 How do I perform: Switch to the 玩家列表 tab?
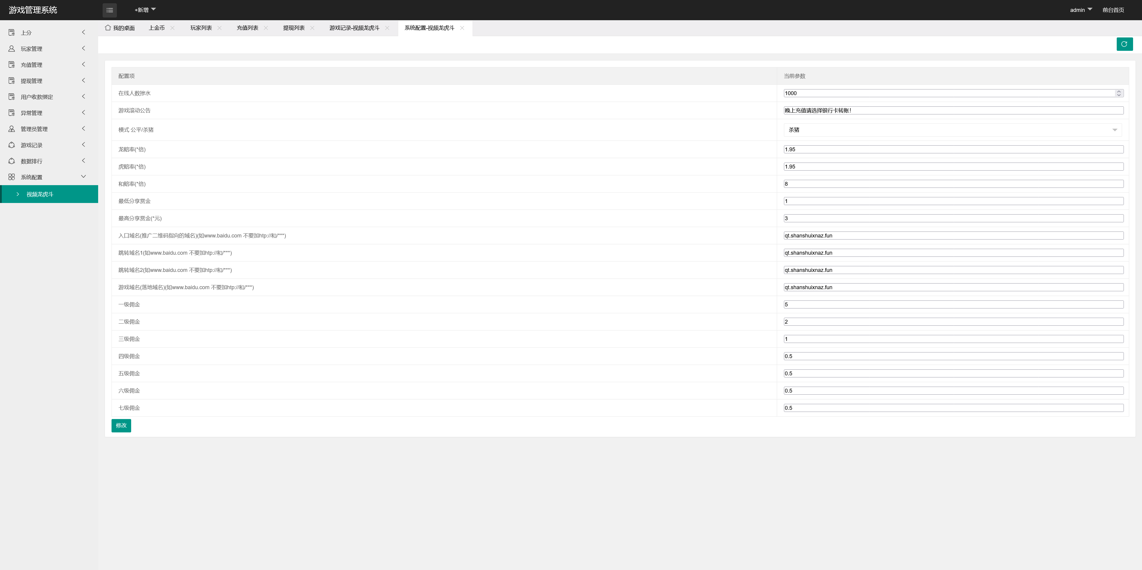point(201,28)
